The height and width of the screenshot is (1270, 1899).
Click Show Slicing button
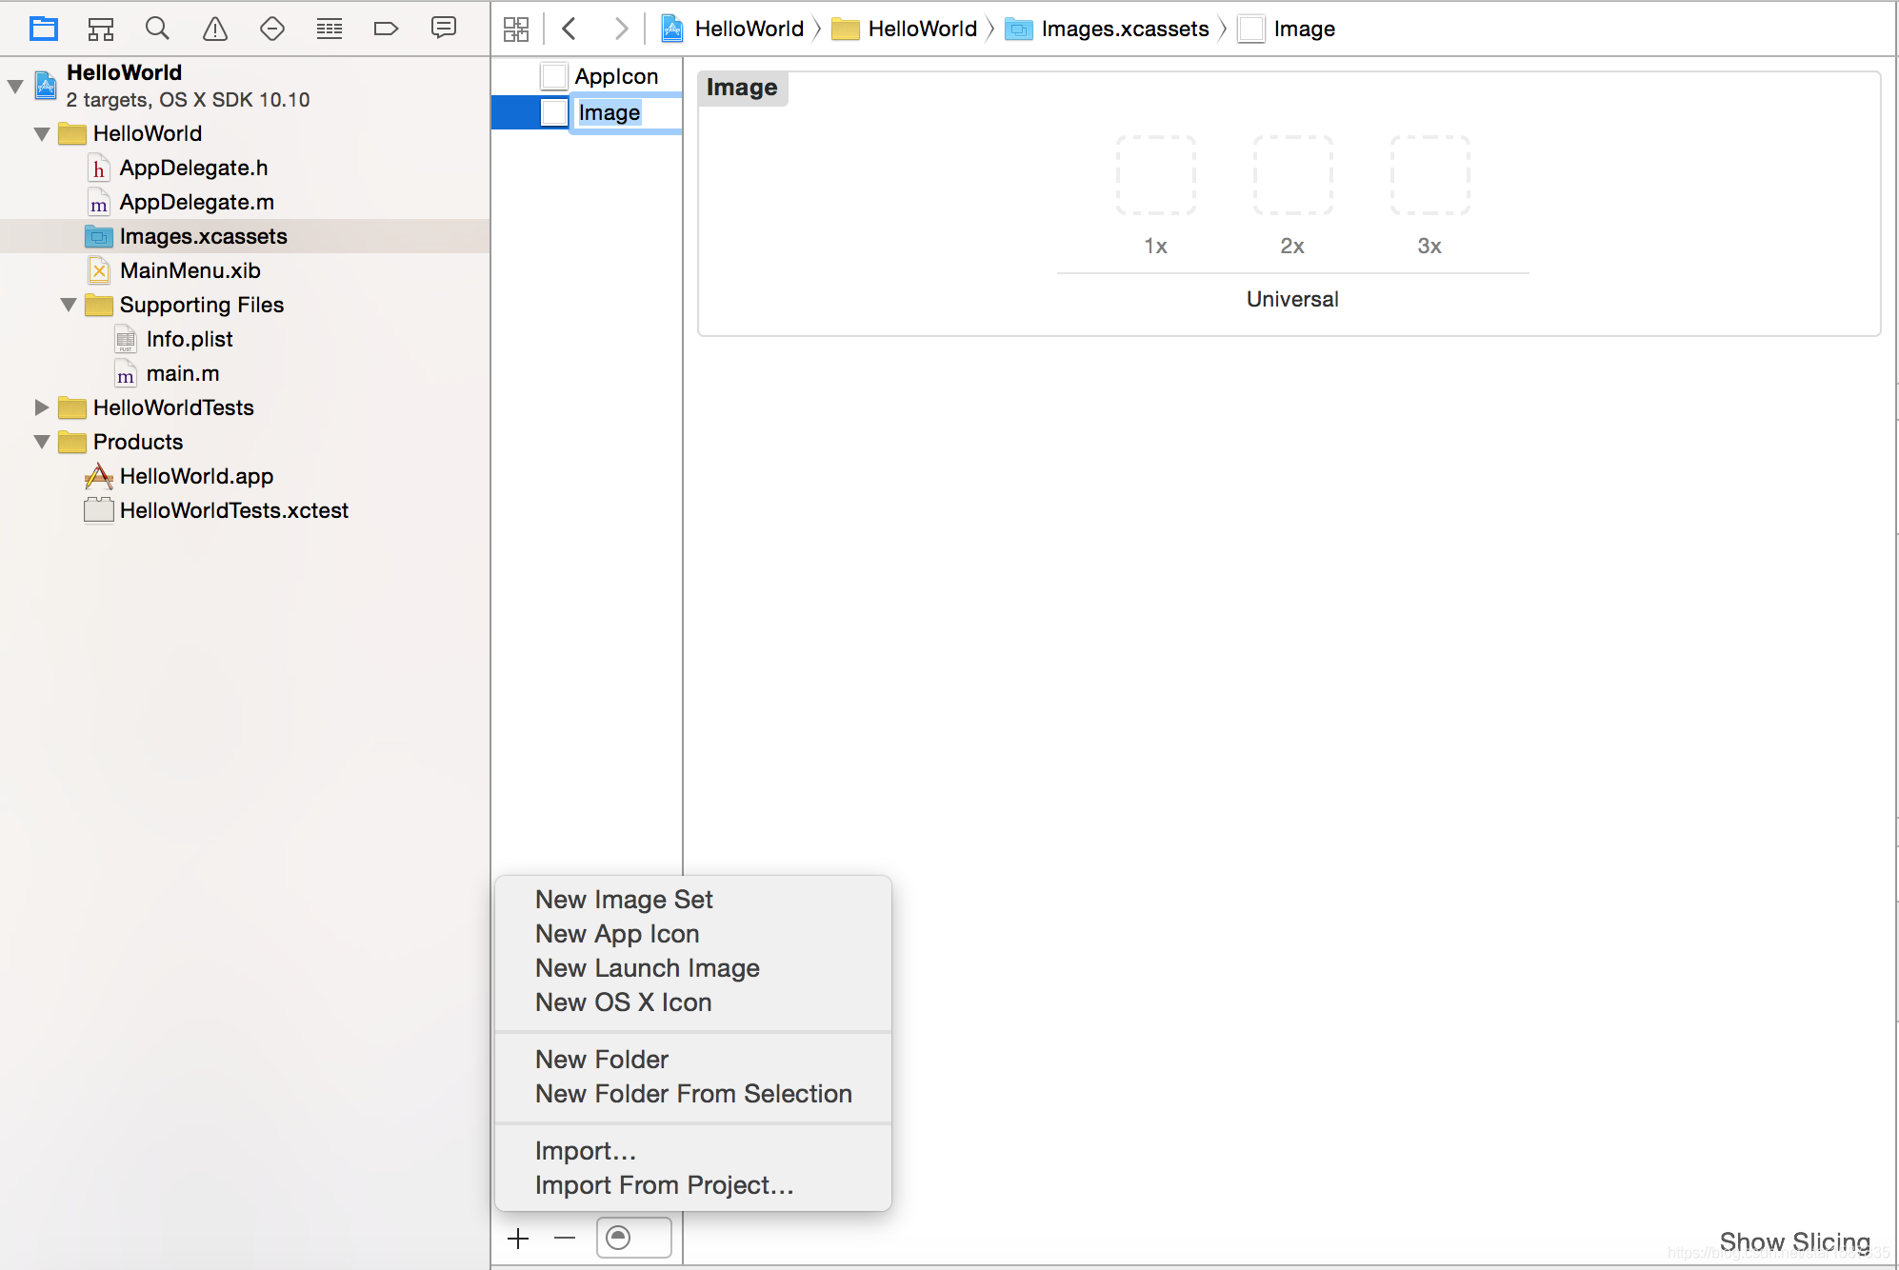click(1794, 1241)
